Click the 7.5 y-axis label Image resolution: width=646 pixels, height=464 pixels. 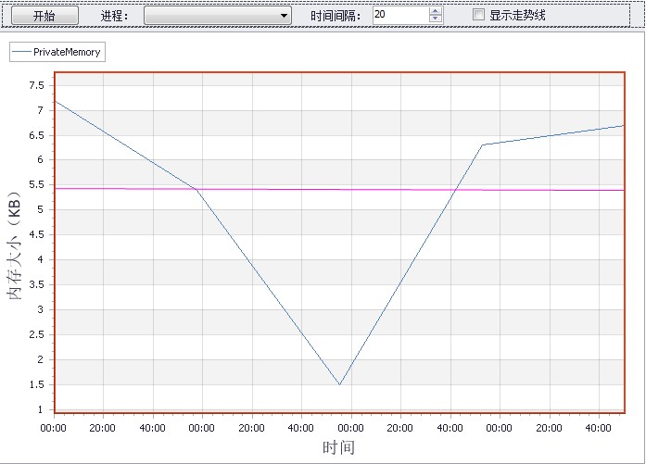[x=36, y=85]
